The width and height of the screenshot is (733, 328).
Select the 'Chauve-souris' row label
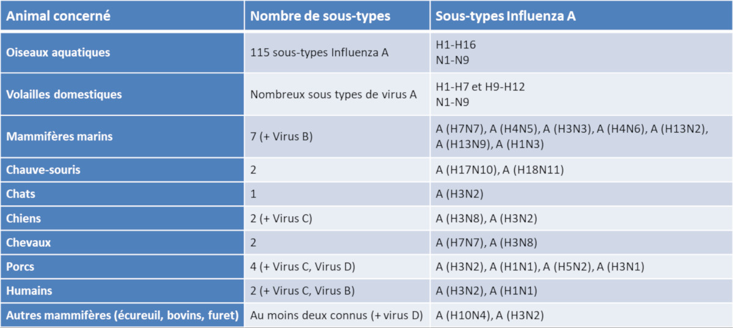pyautogui.click(x=43, y=170)
